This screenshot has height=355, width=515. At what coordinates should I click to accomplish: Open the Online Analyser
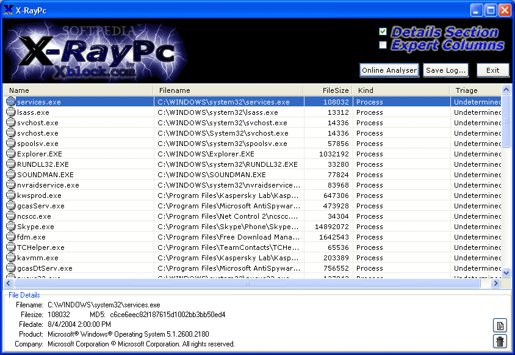coord(389,70)
